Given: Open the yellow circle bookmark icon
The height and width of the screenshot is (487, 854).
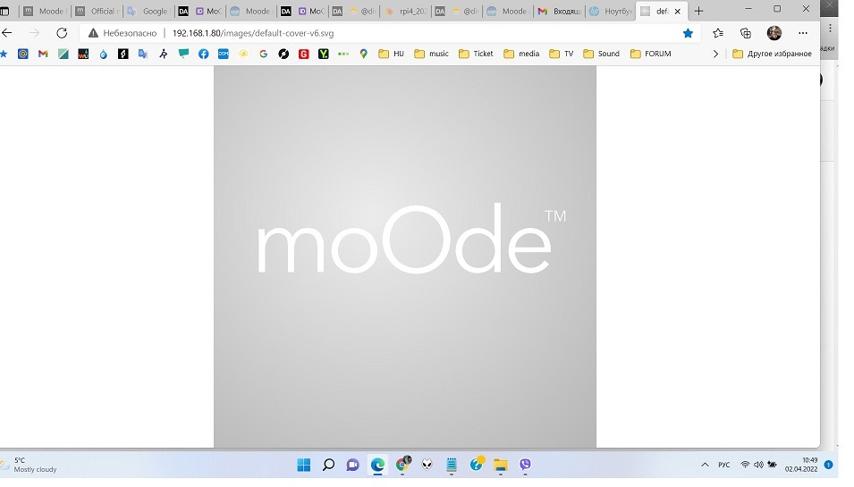Looking at the screenshot, I should point(243,54).
